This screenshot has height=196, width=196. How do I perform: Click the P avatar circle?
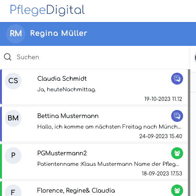tap(13, 155)
